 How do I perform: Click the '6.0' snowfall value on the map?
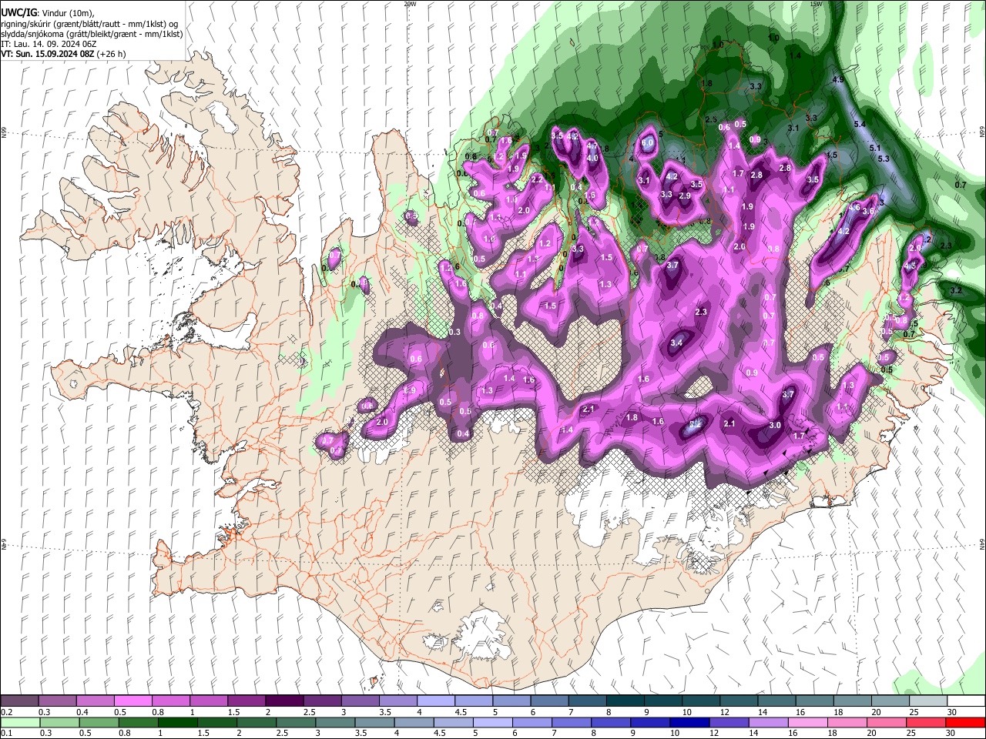point(648,142)
